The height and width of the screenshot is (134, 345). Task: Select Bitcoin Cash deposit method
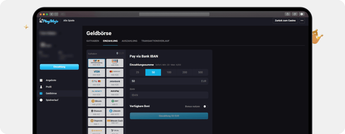pyautogui.click(x=115, y=122)
